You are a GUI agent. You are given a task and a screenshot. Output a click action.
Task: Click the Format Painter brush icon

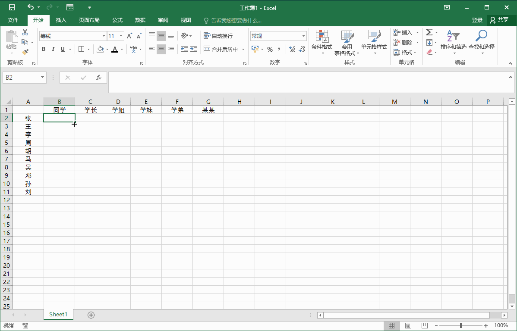coord(25,52)
